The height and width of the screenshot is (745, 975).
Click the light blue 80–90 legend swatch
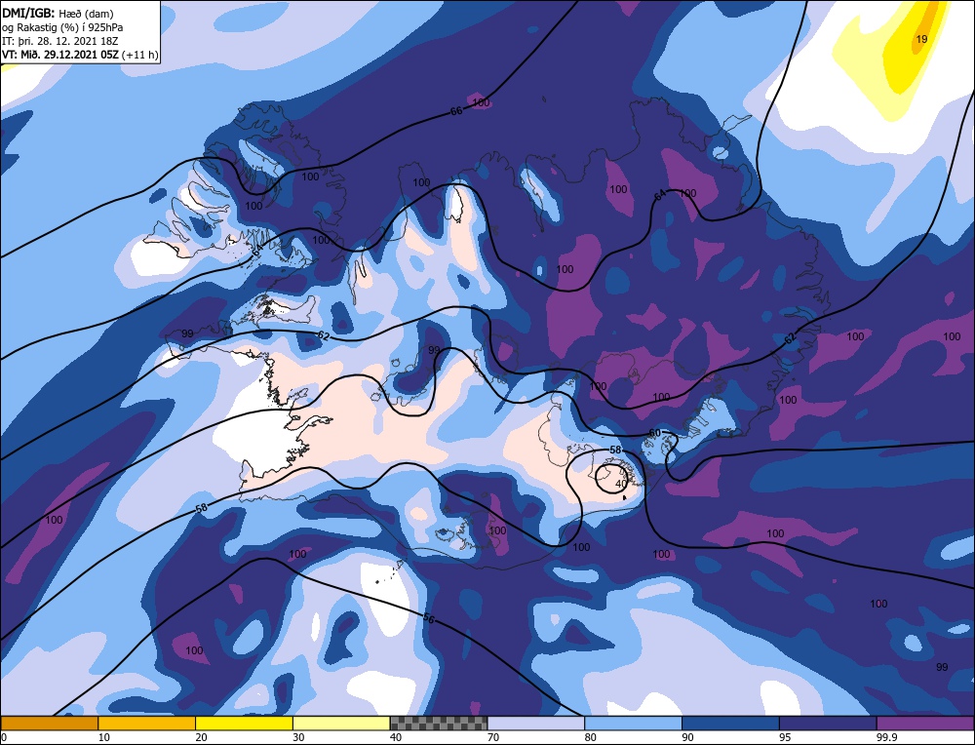pos(633,723)
